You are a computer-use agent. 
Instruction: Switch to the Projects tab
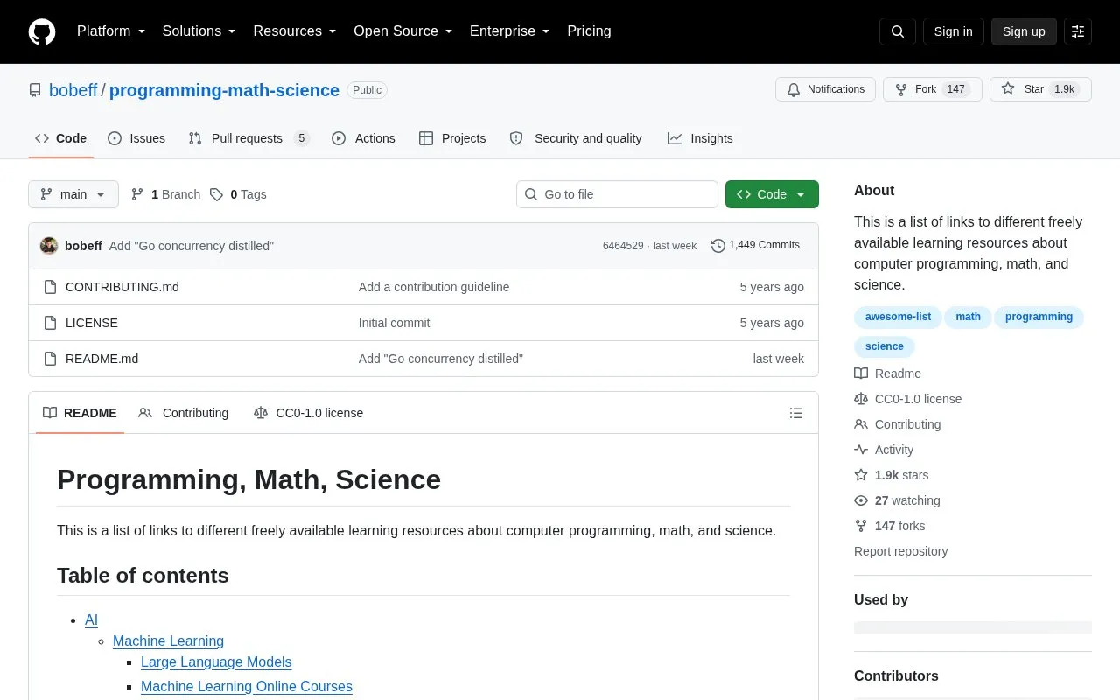pos(452,138)
